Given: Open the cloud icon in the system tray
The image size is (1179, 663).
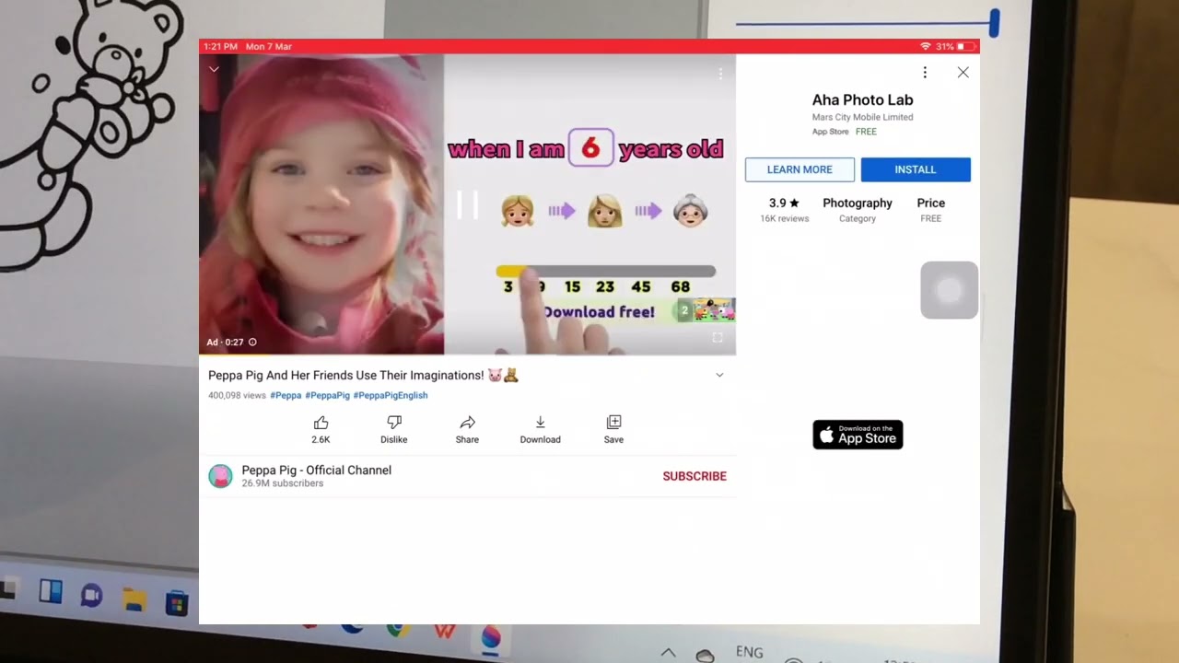Looking at the screenshot, I should tap(705, 656).
